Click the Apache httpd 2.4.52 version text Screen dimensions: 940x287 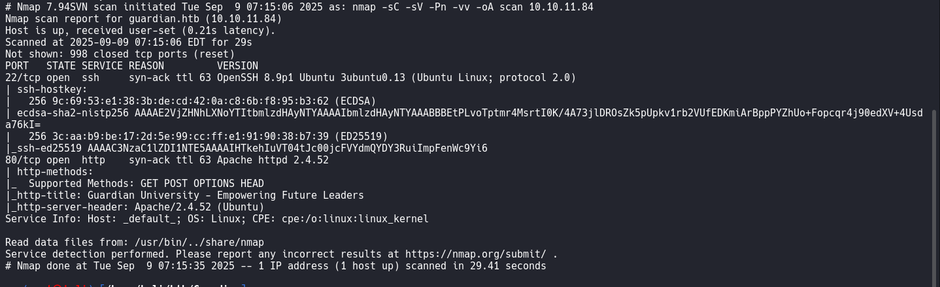[x=273, y=160]
